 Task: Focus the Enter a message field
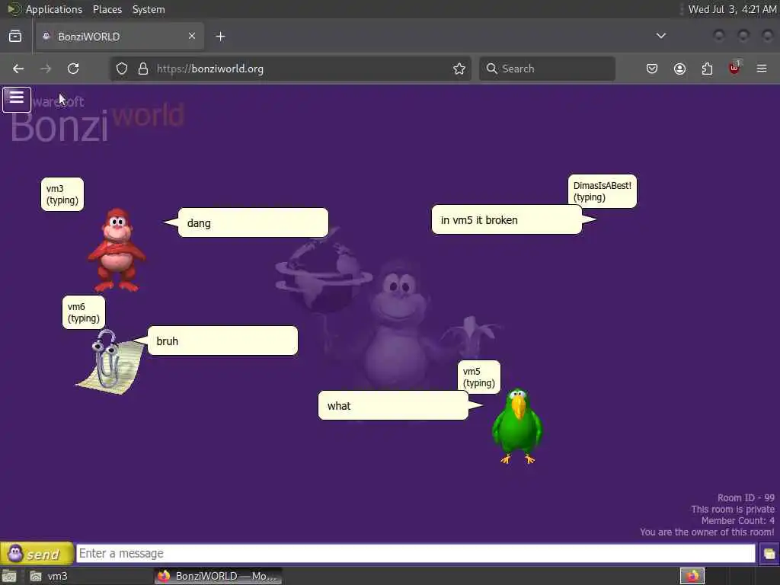point(415,553)
